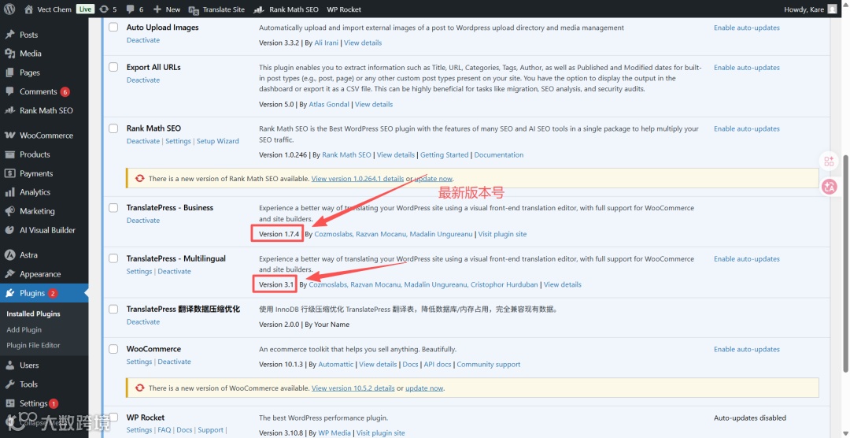Click Analytics bar chart icon
Image resolution: width=850 pixels, height=438 pixels.
click(x=9, y=192)
